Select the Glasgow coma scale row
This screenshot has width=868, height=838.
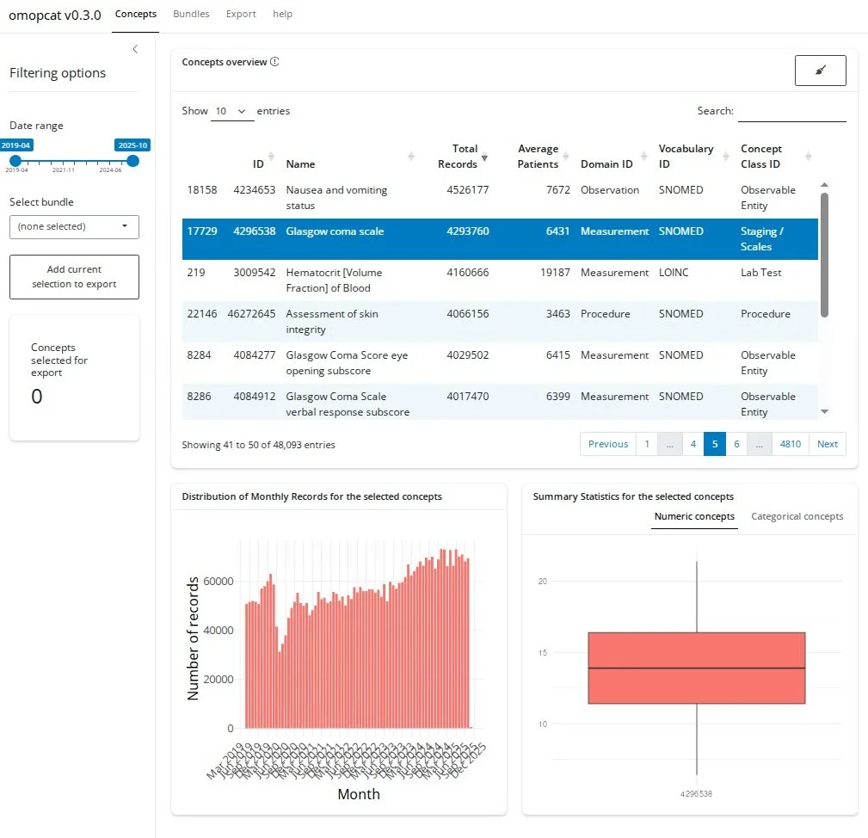click(x=500, y=239)
